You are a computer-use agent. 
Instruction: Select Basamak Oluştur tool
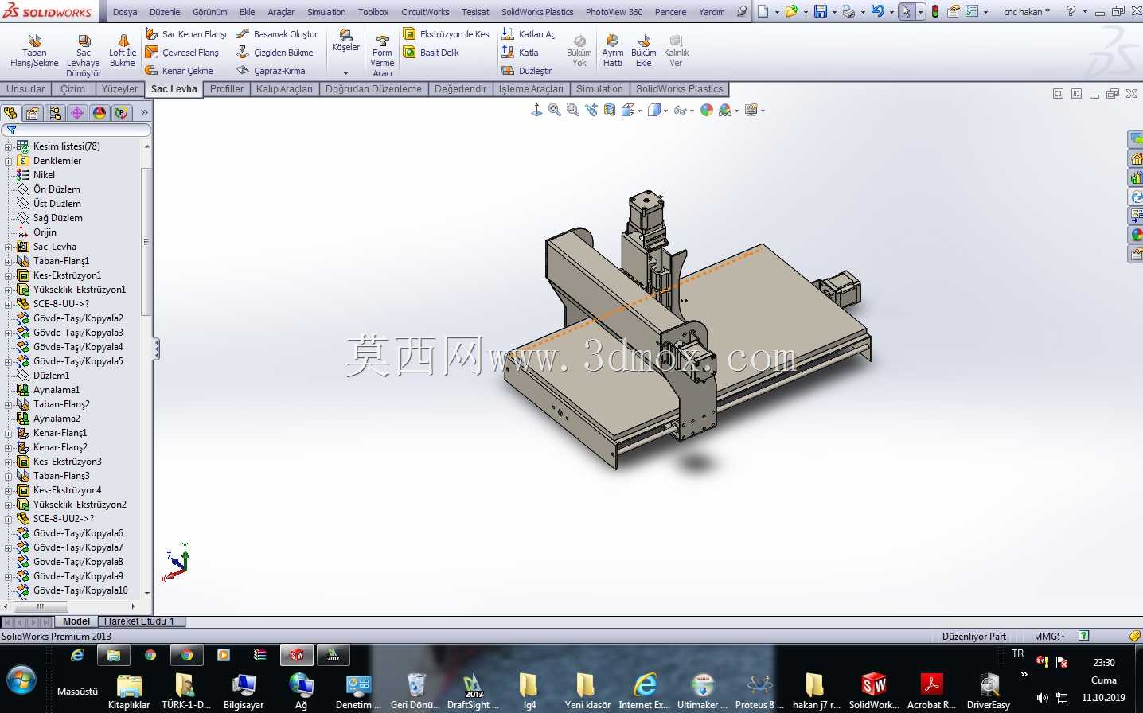[278, 34]
